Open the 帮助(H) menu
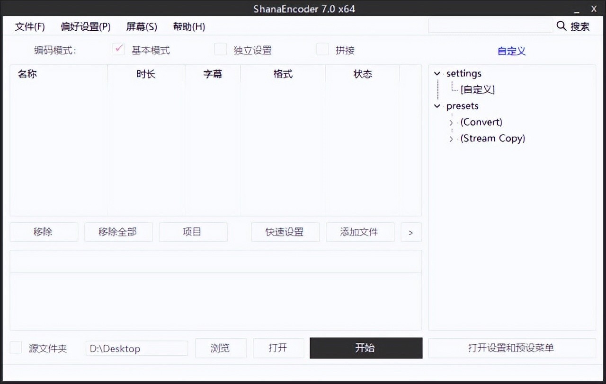 188,26
